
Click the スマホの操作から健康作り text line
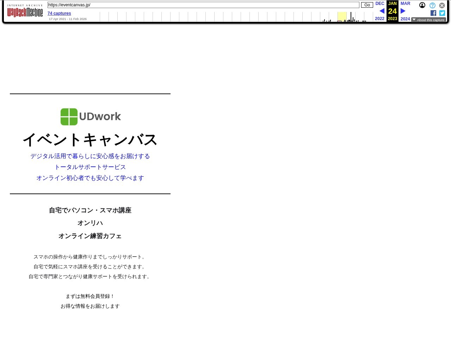[90, 257]
